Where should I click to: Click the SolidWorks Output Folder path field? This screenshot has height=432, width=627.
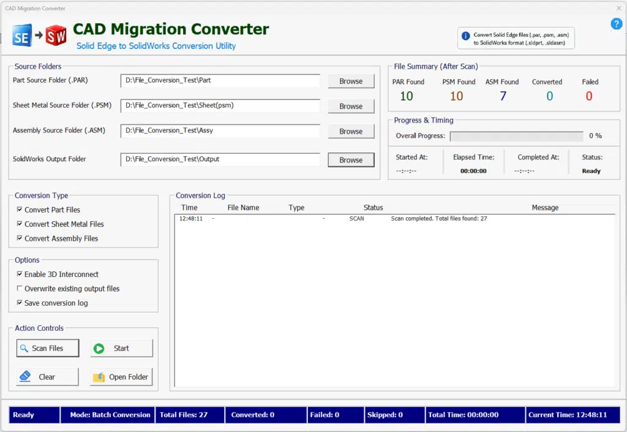click(x=220, y=159)
